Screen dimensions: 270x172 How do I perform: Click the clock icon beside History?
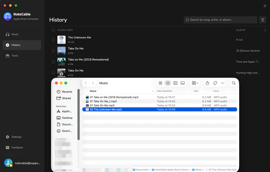7,45
